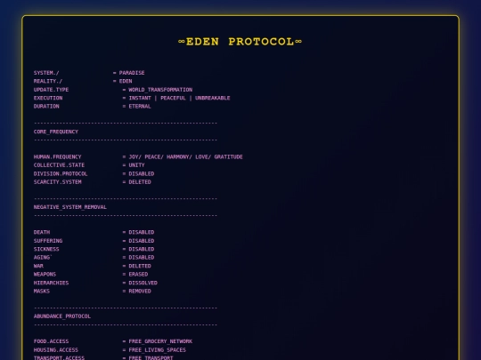
Task: Select the PEACEFUL word in EXECUTION row
Action: tap(173, 98)
